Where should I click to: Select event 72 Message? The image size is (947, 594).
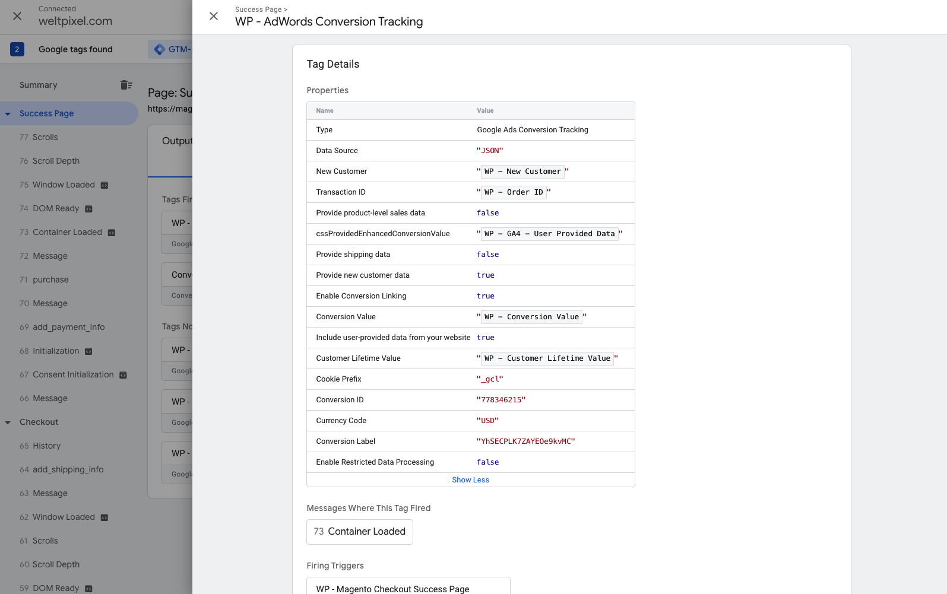(43, 256)
